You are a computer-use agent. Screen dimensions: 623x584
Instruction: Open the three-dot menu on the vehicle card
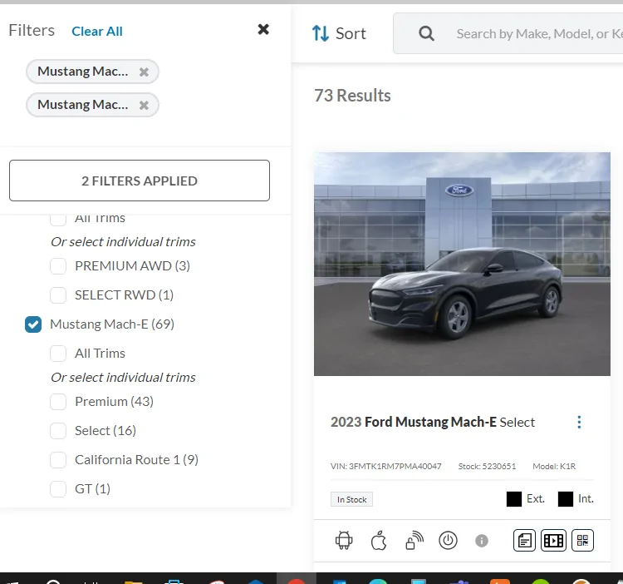tap(579, 422)
